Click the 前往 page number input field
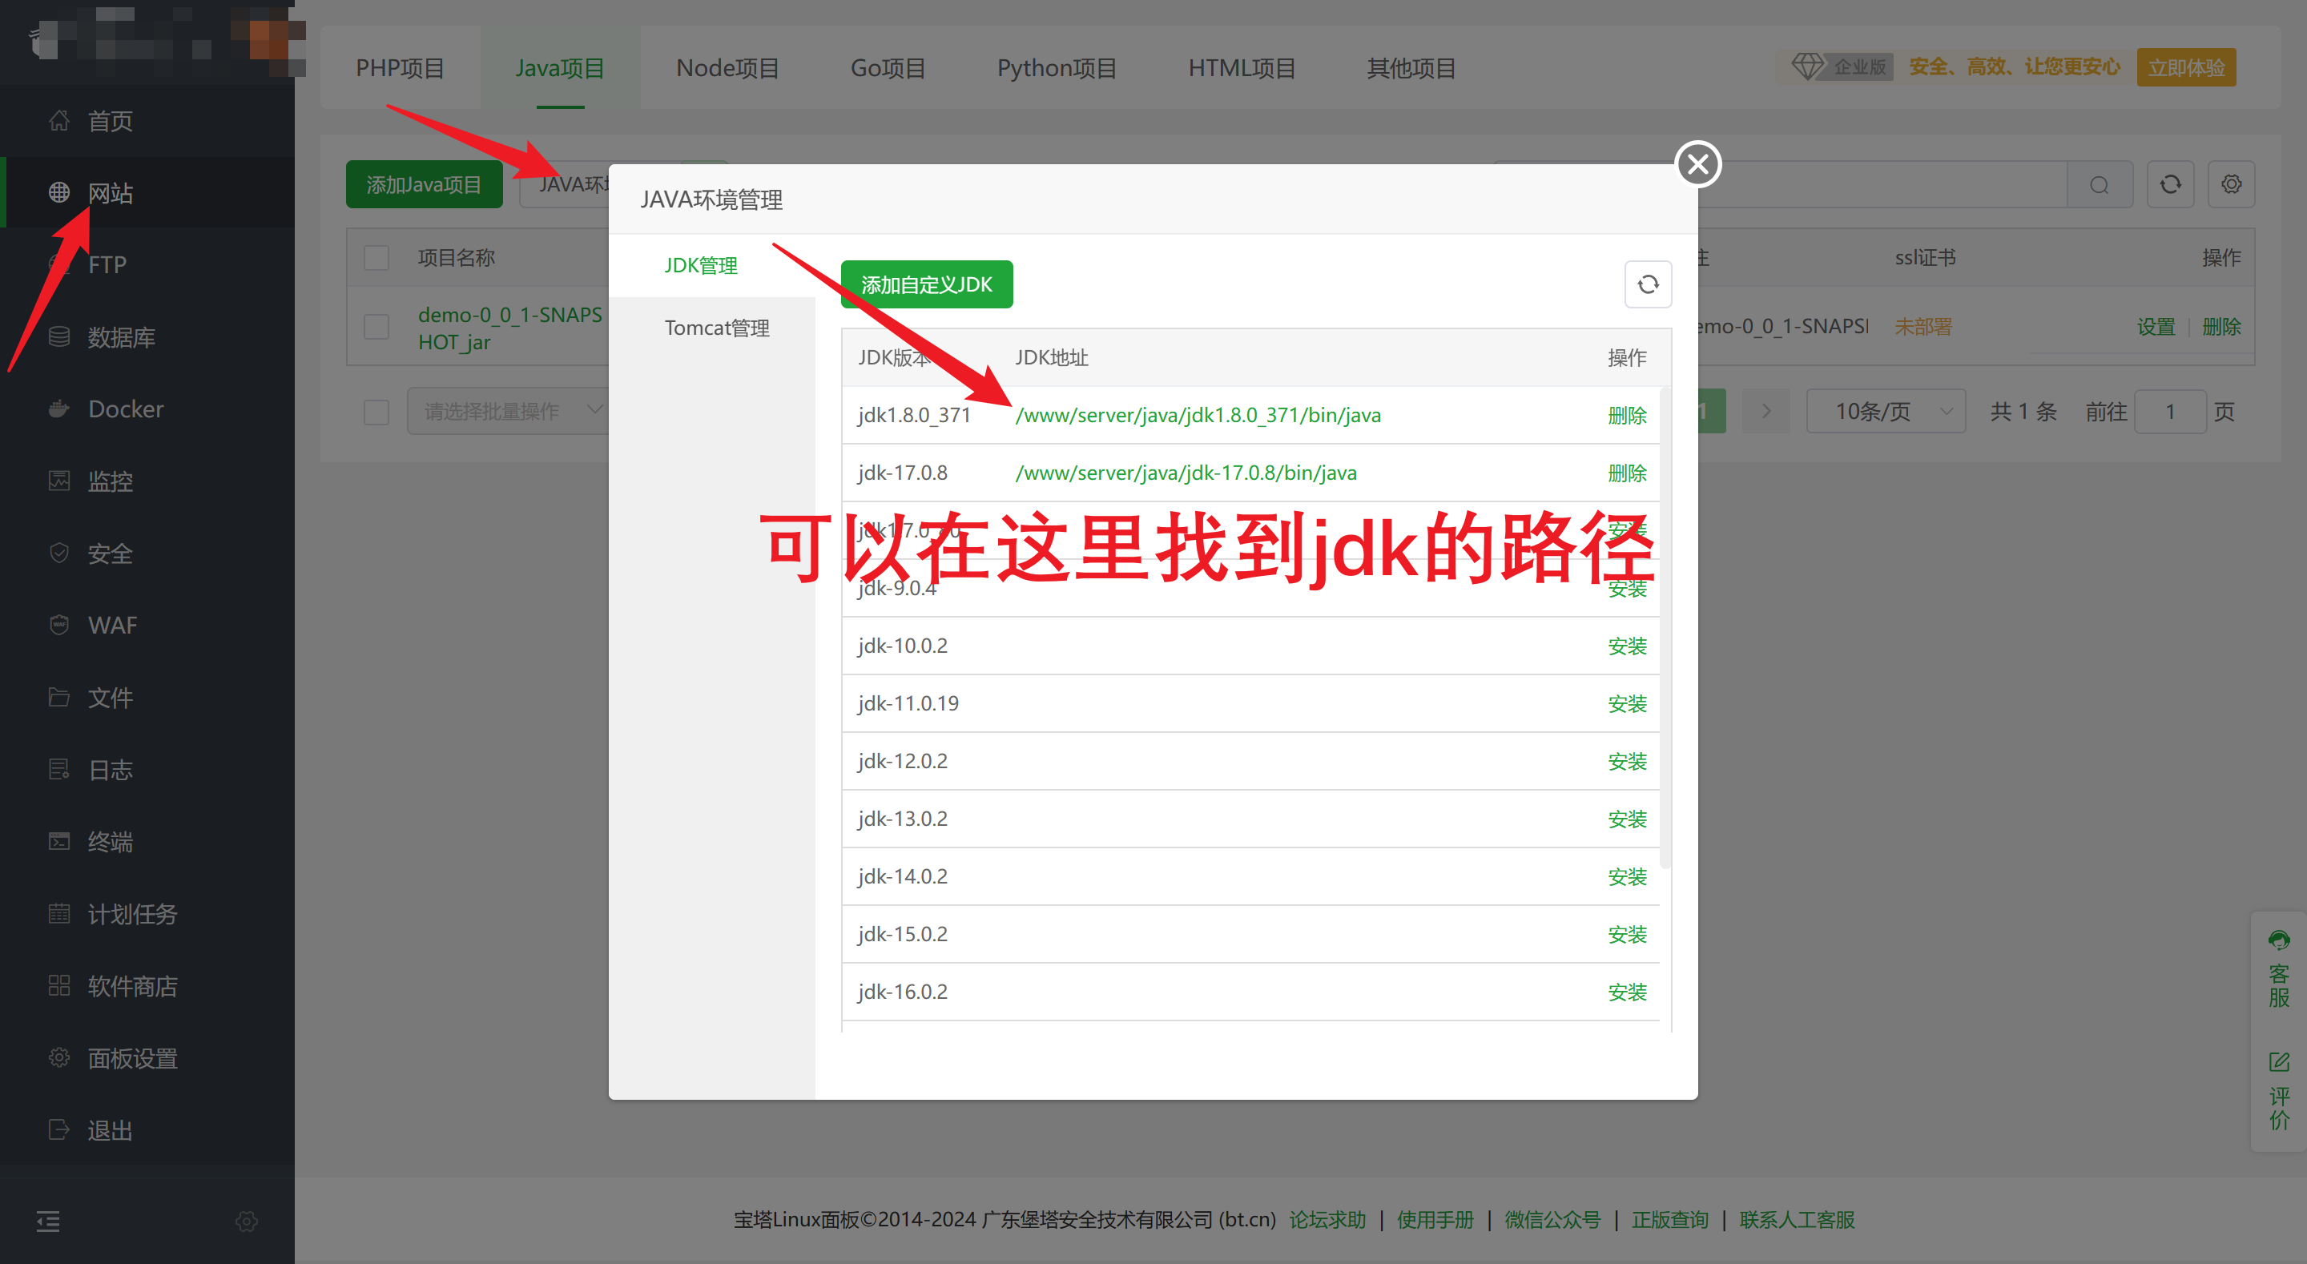2307x1264 pixels. [2169, 412]
